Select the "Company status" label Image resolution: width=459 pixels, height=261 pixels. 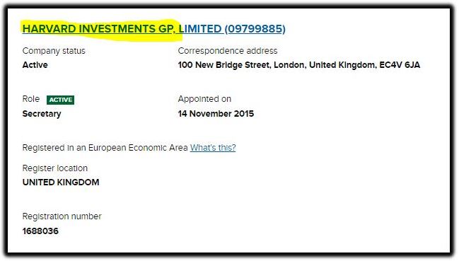pos(54,51)
